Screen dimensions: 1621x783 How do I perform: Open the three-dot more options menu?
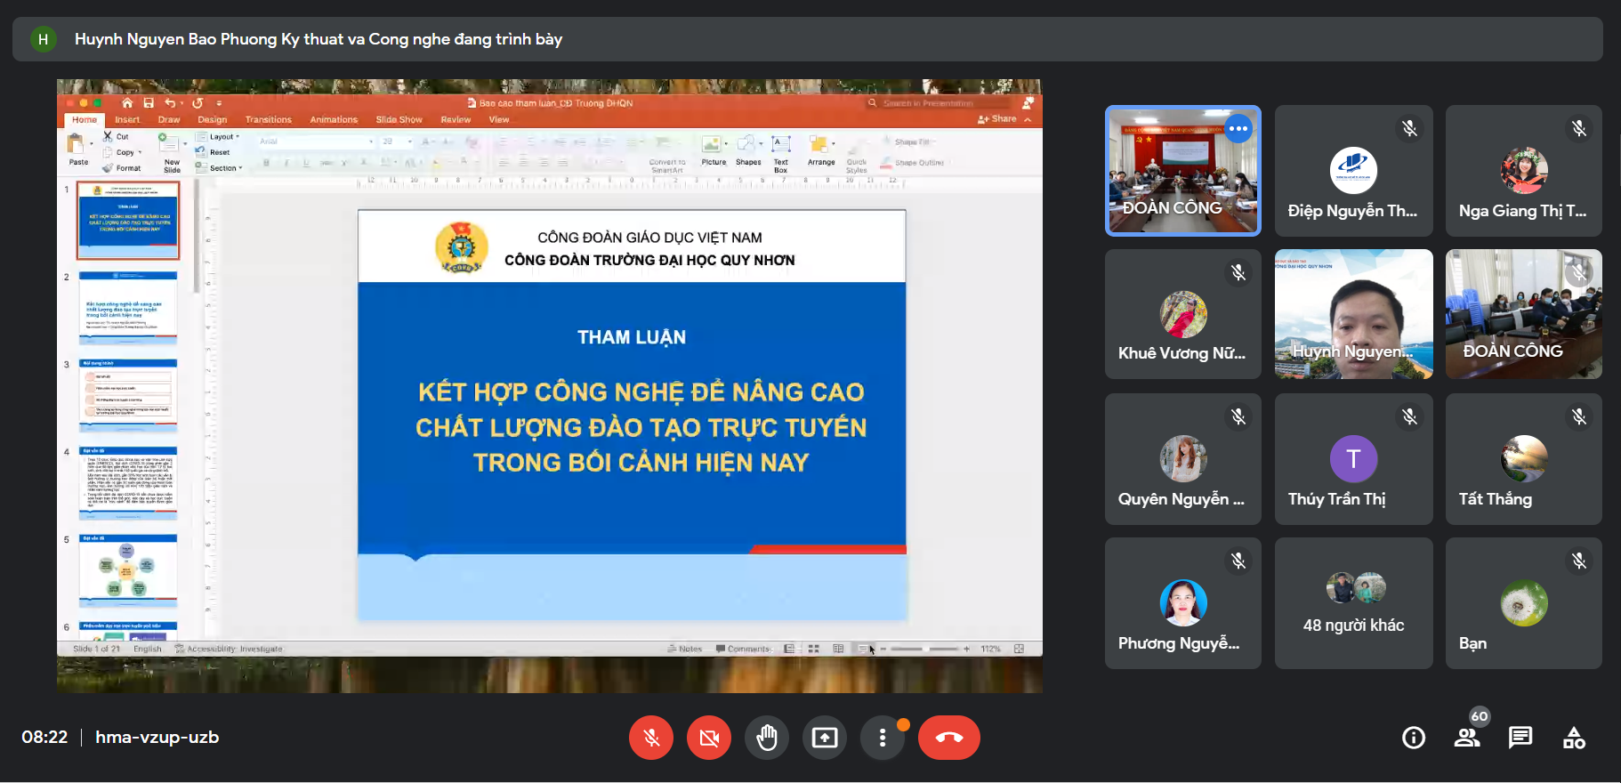click(x=883, y=738)
